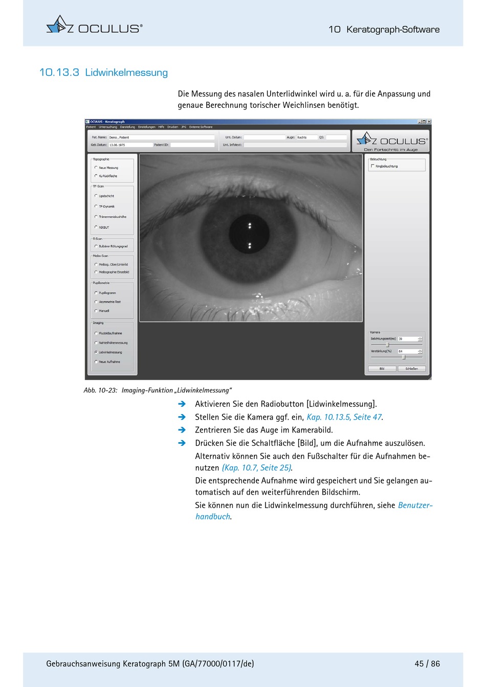Select the Bulbärer Rötungsgrad radio button
This screenshot has height=687, width=486.
coord(96,246)
